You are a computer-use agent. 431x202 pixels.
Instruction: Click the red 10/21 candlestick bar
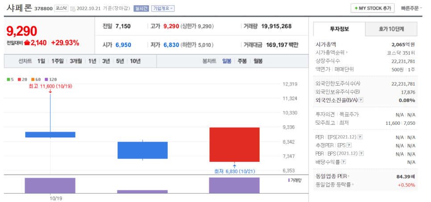pos(234,144)
